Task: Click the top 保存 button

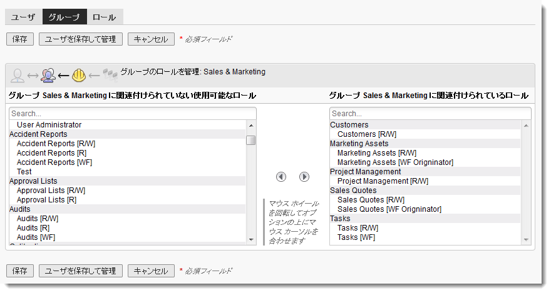Action: tap(20, 39)
